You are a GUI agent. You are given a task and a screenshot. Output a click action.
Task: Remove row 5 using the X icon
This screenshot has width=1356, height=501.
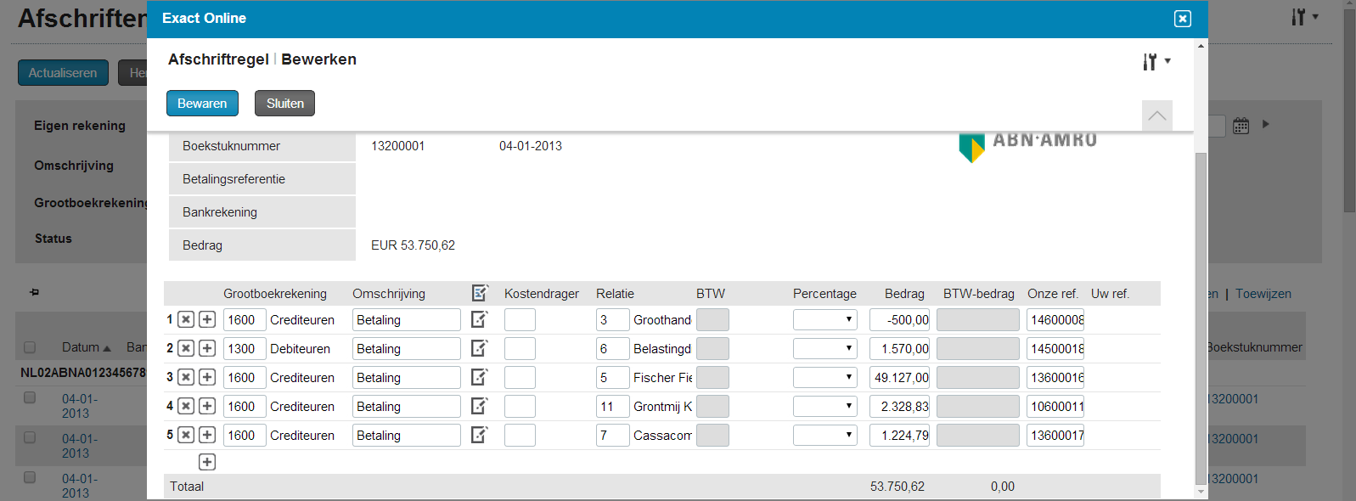tap(186, 435)
